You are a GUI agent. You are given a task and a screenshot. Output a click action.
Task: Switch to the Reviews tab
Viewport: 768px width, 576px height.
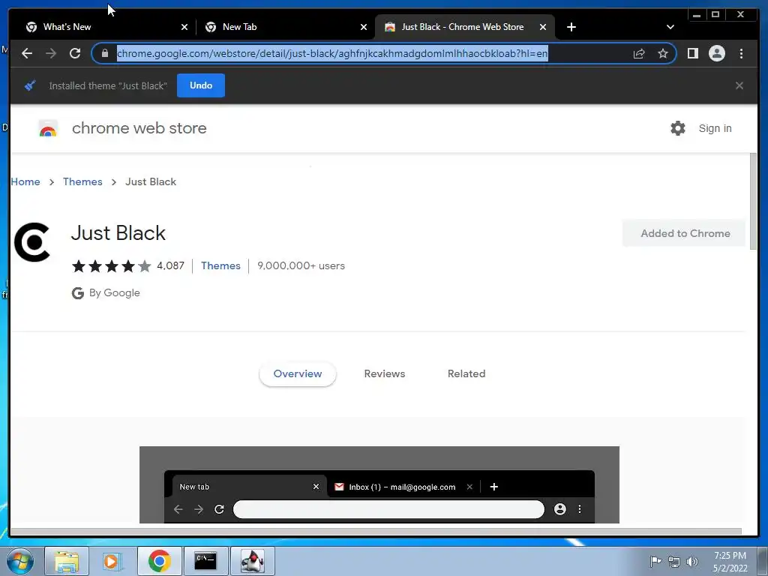pos(385,373)
